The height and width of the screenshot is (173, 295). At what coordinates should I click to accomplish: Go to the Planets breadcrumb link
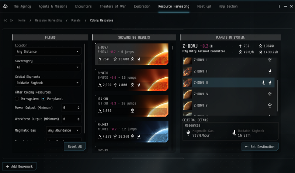point(76,21)
